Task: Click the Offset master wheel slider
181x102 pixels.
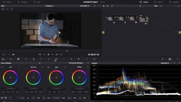Action: (79, 88)
